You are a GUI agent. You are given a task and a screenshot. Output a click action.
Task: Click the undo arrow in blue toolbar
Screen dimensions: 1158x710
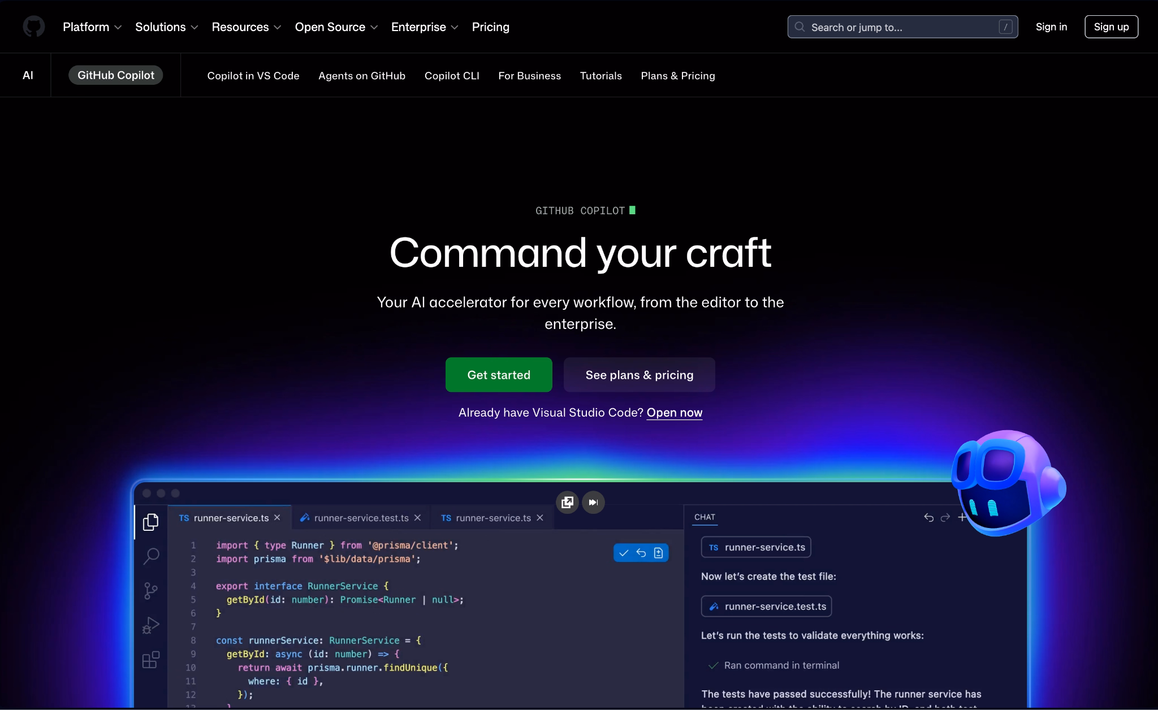coord(641,553)
